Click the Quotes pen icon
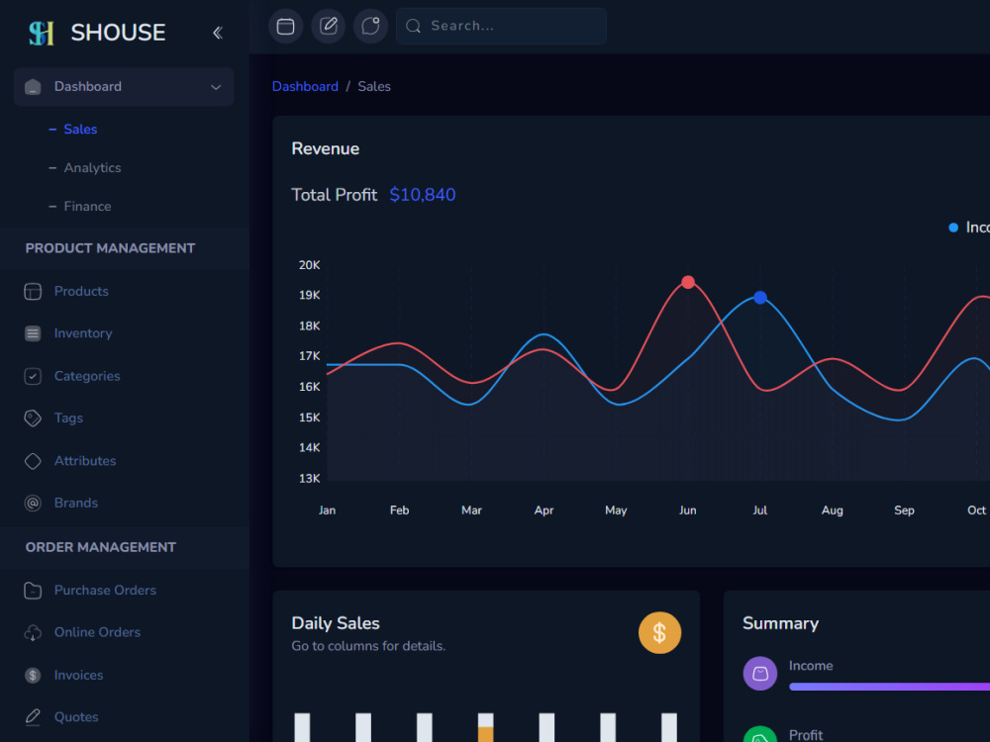The height and width of the screenshot is (742, 990). [33, 717]
